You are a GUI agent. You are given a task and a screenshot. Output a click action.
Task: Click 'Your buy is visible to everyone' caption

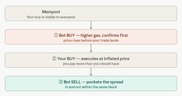(51, 17)
